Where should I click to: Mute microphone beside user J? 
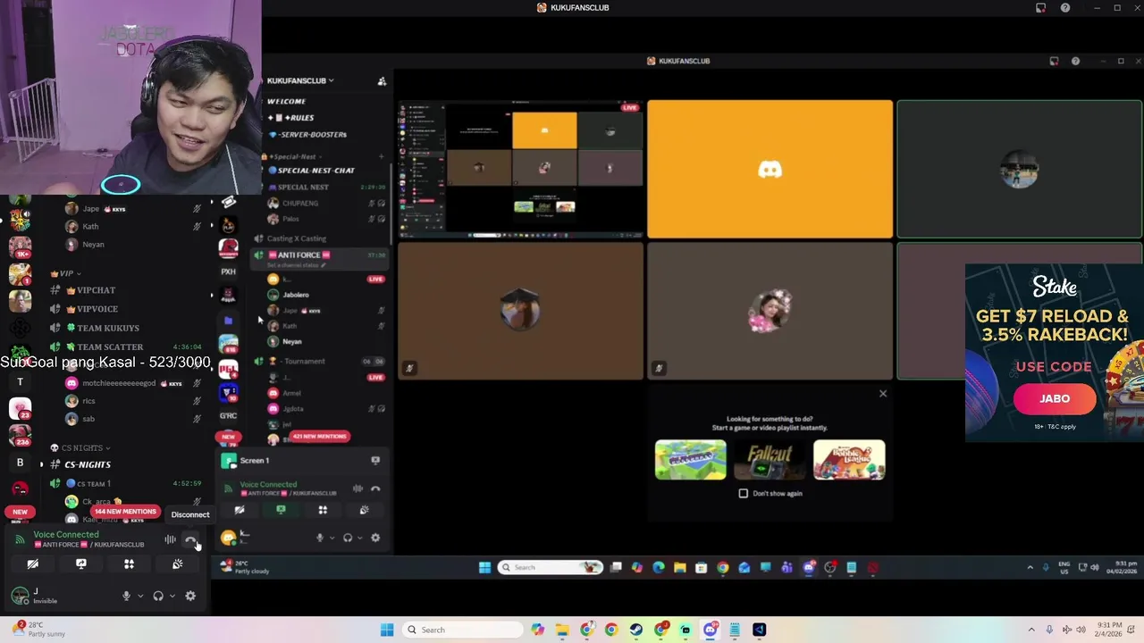coord(126,596)
